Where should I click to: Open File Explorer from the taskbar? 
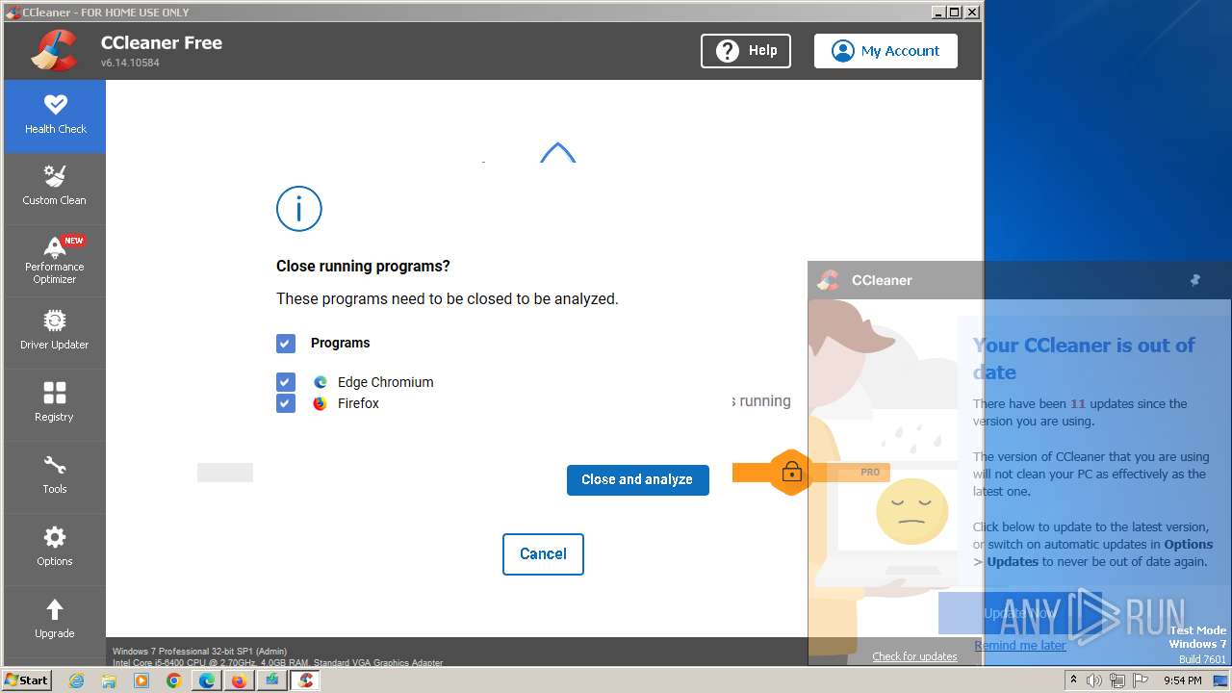(x=109, y=680)
